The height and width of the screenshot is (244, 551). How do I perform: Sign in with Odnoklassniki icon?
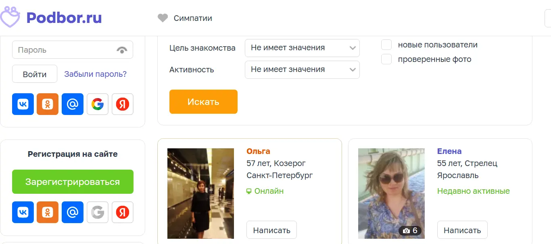[x=48, y=104]
